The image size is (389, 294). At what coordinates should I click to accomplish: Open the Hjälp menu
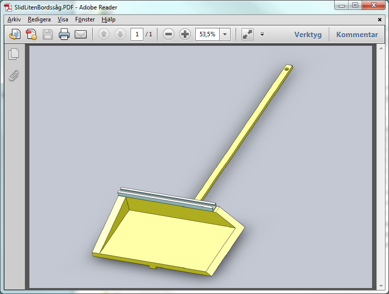(108, 19)
